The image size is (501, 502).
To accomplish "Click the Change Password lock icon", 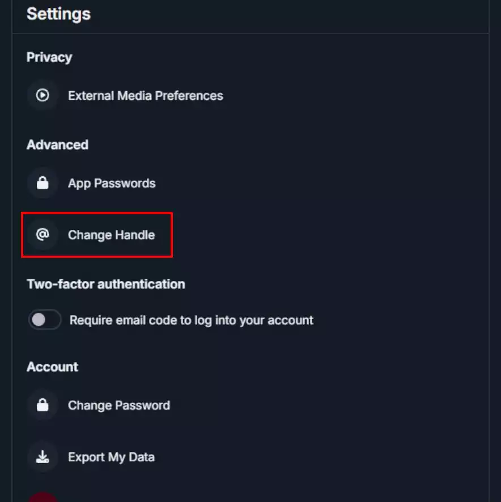I will (43, 405).
